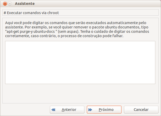
Task: Click the Assistente title bar text
Action: point(25,4)
